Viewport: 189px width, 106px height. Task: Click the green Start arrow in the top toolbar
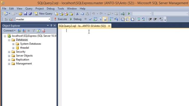(x=129, y=14)
